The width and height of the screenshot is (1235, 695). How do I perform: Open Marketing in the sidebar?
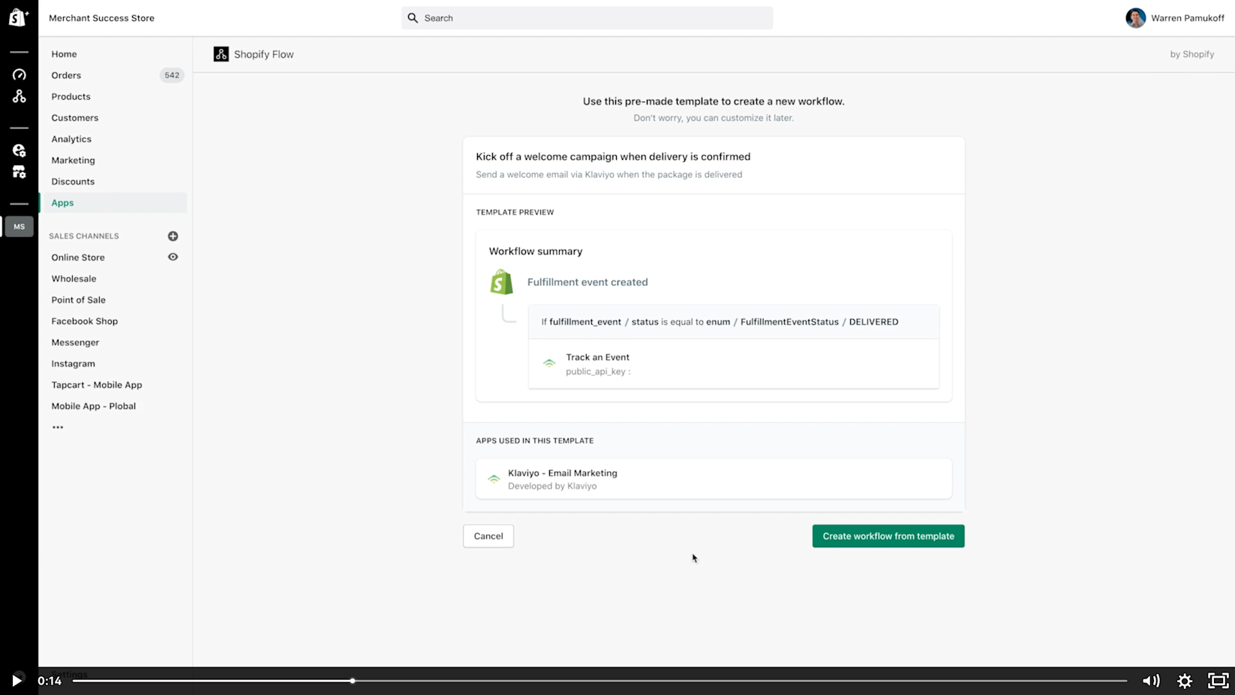pos(73,160)
